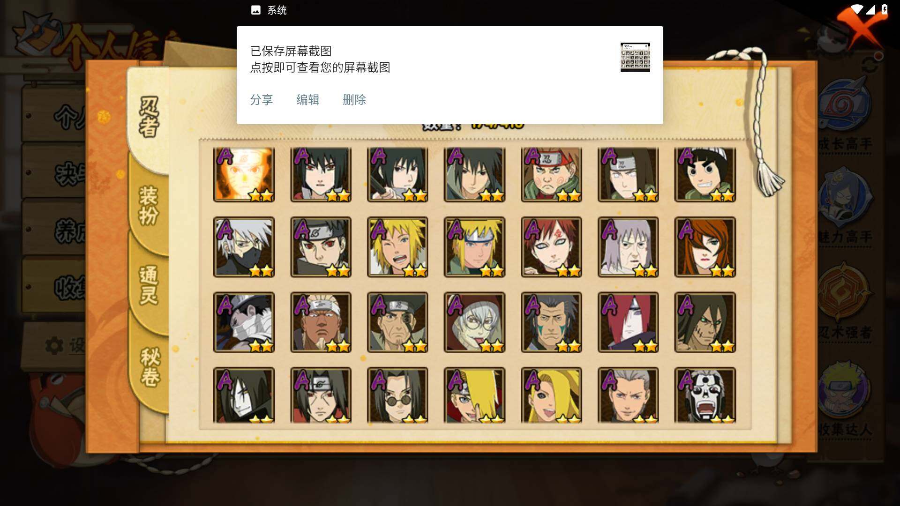Select the Rock Lee bowl-cut ninja portrait
The height and width of the screenshot is (506, 900).
(705, 174)
